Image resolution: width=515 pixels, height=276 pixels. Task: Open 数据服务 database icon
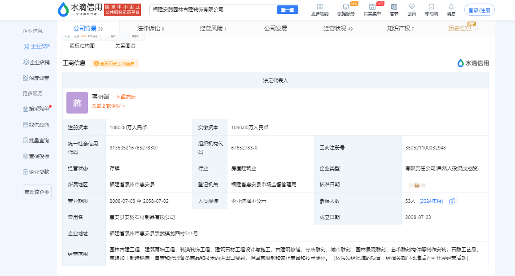point(345,7)
